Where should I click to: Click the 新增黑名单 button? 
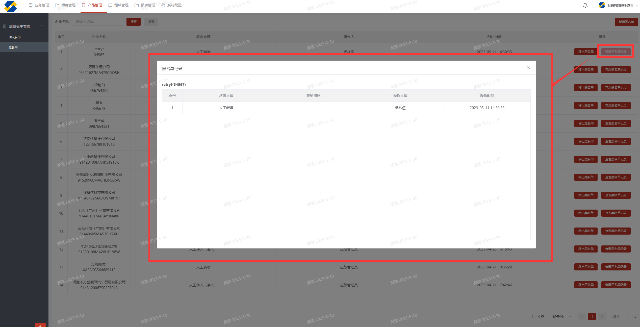click(x=626, y=22)
